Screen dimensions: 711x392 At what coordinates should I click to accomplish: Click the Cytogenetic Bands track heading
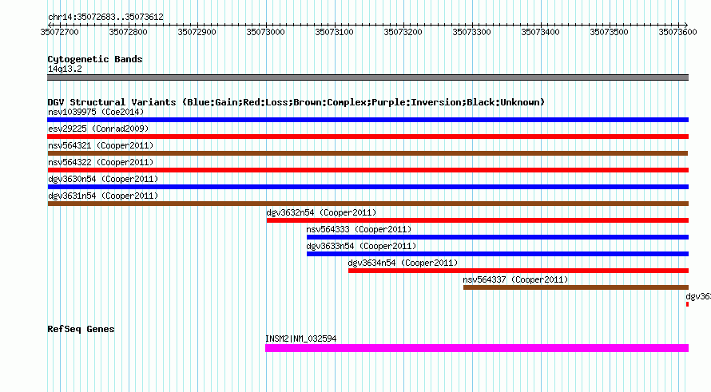click(95, 59)
